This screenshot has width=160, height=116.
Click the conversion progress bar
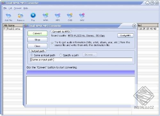[x=81, y=73]
